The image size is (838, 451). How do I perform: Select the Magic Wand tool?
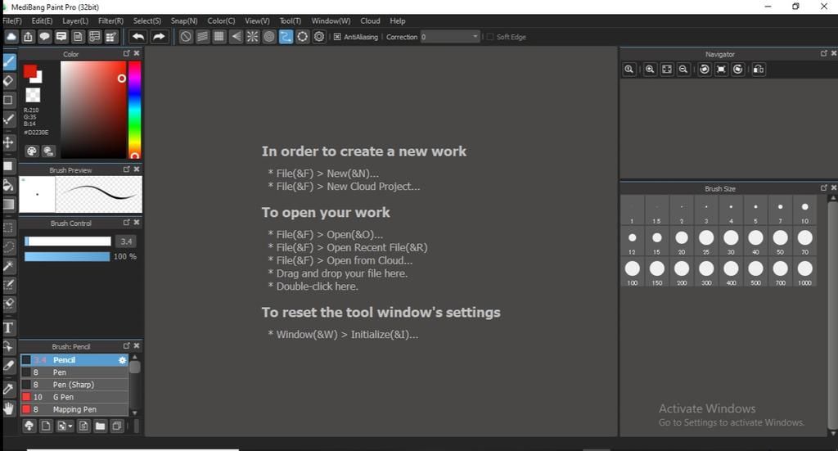click(x=8, y=266)
